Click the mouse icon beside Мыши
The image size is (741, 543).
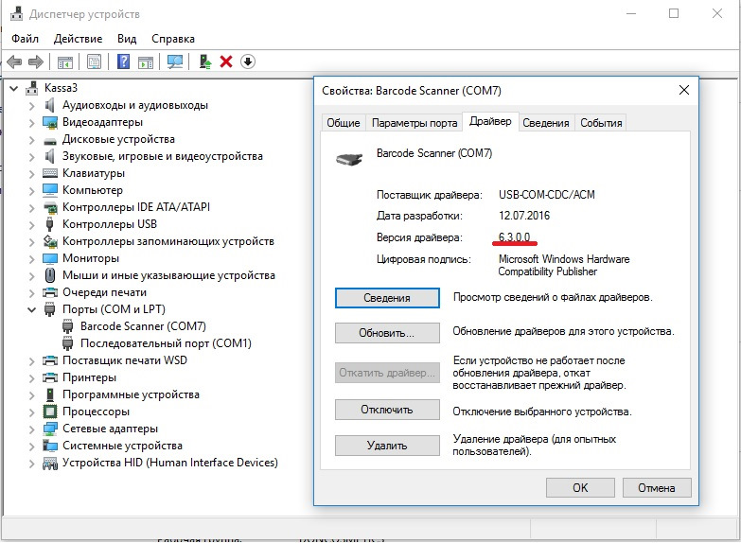(49, 275)
